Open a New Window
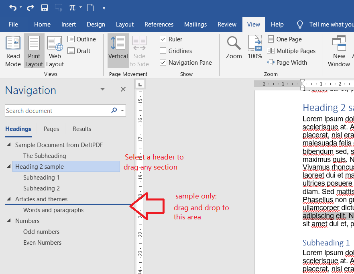Viewport: 354px width, 274px height. (339, 51)
